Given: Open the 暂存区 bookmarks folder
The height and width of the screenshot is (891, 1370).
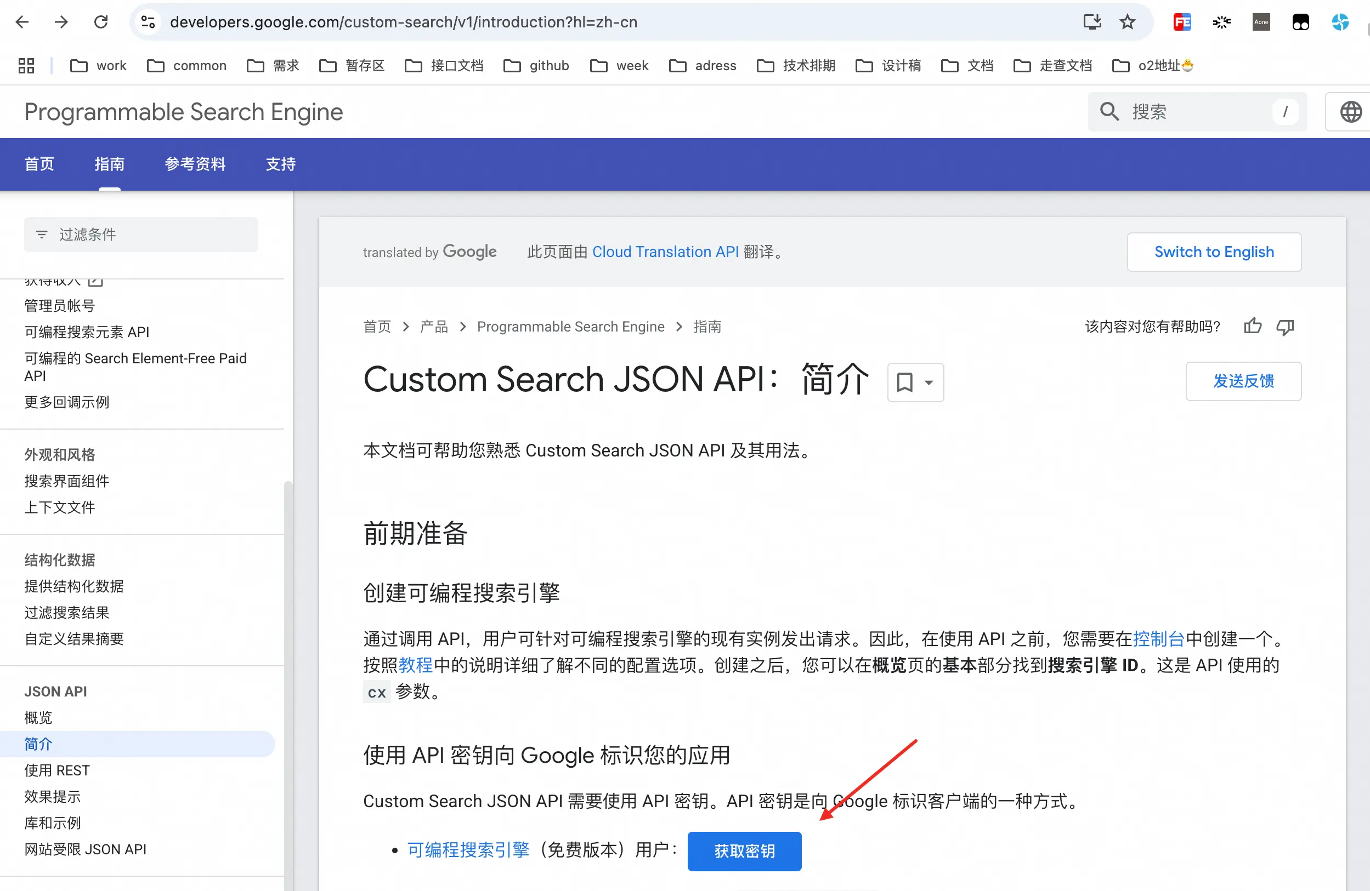Looking at the screenshot, I should (x=352, y=66).
